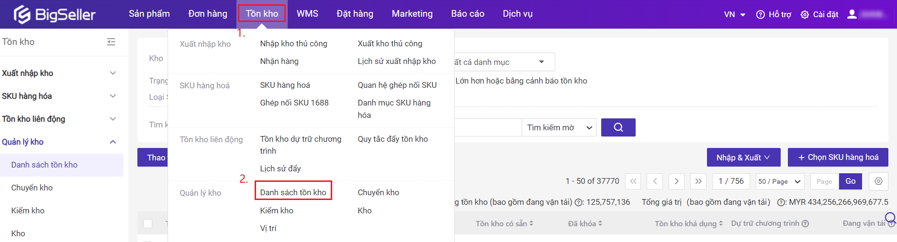Select Kiểm kho in dropdown menu

pos(276,210)
